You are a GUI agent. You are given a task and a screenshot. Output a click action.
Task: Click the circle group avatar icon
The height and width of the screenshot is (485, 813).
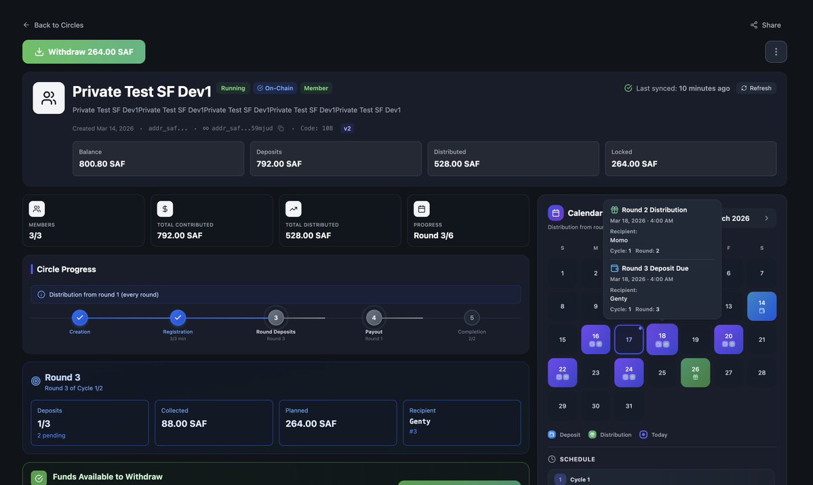(x=49, y=98)
